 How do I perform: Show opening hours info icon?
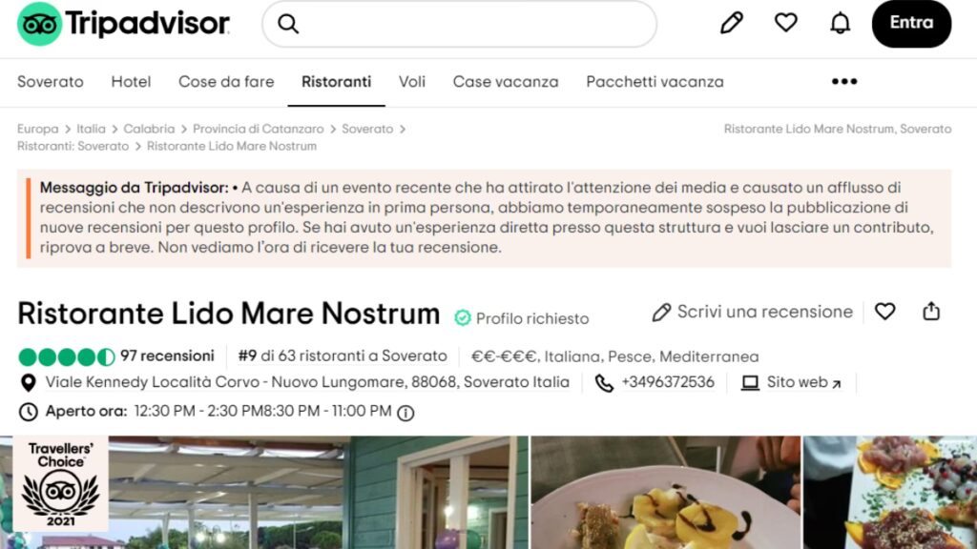(x=405, y=413)
